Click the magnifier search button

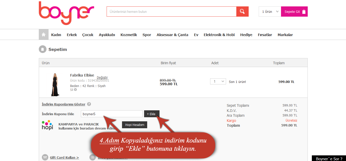242,12
